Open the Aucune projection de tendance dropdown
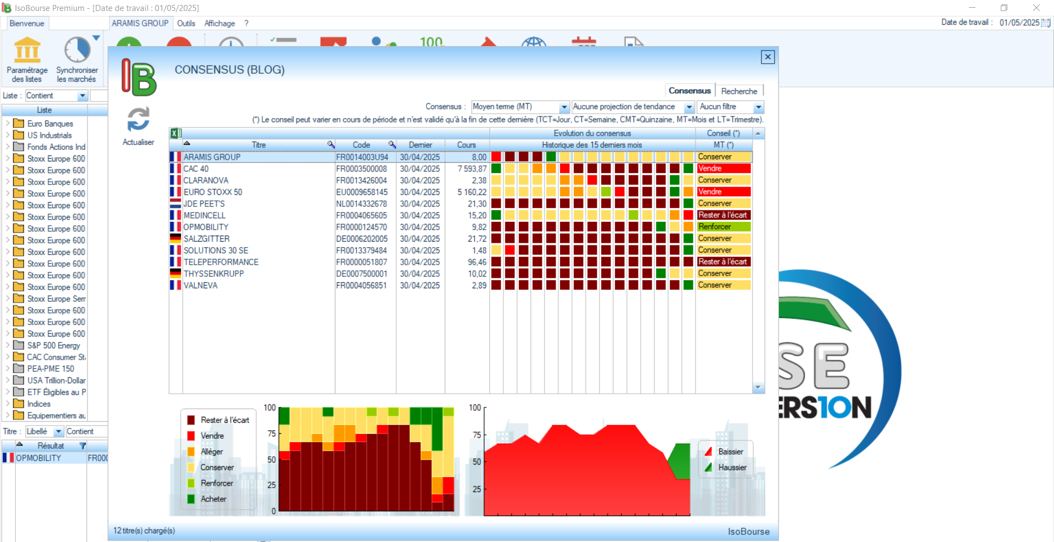This screenshot has height=542, width=1054. tap(689, 107)
